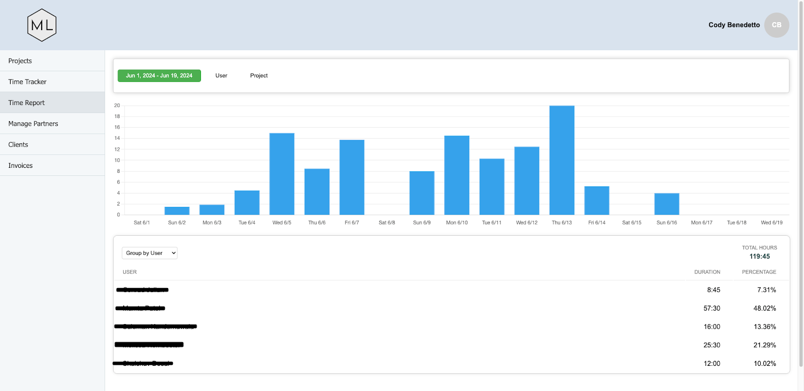
Task: Click the Wed 6/19 axis label
Action: (x=772, y=223)
